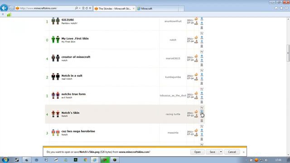This screenshot has height=163, width=290.
Task: Open the home icon in the browser toolbar
Action: (x=276, y=8)
